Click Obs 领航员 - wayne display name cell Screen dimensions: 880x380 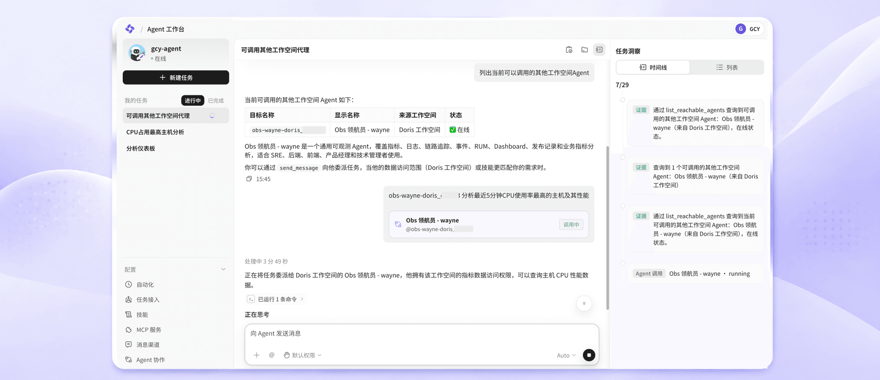(362, 130)
